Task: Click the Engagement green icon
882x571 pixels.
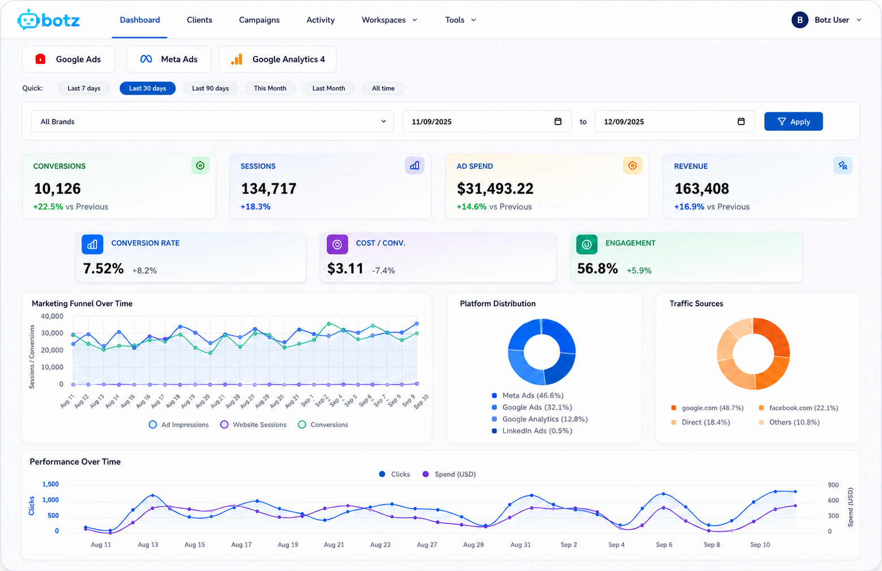Action: tap(587, 244)
